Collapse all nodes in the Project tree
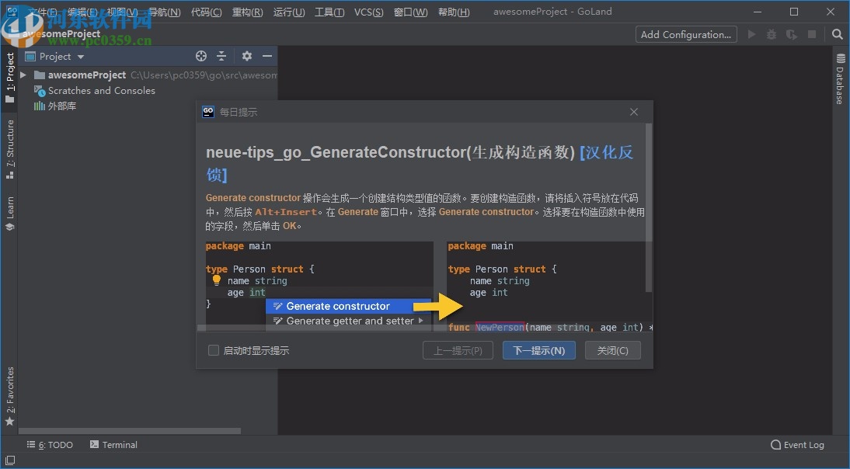This screenshot has width=850, height=469. pyautogui.click(x=221, y=56)
